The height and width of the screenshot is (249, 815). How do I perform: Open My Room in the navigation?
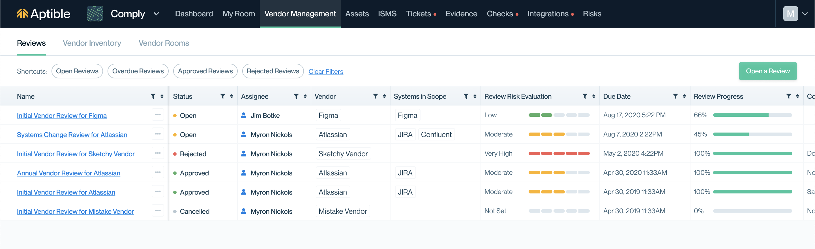coord(239,14)
